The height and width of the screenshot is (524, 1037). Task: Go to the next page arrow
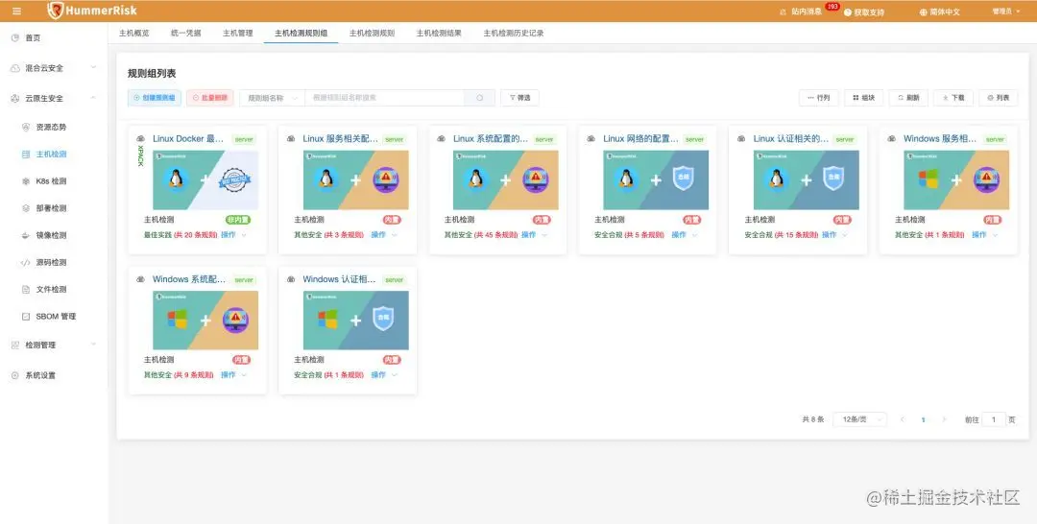click(x=944, y=419)
